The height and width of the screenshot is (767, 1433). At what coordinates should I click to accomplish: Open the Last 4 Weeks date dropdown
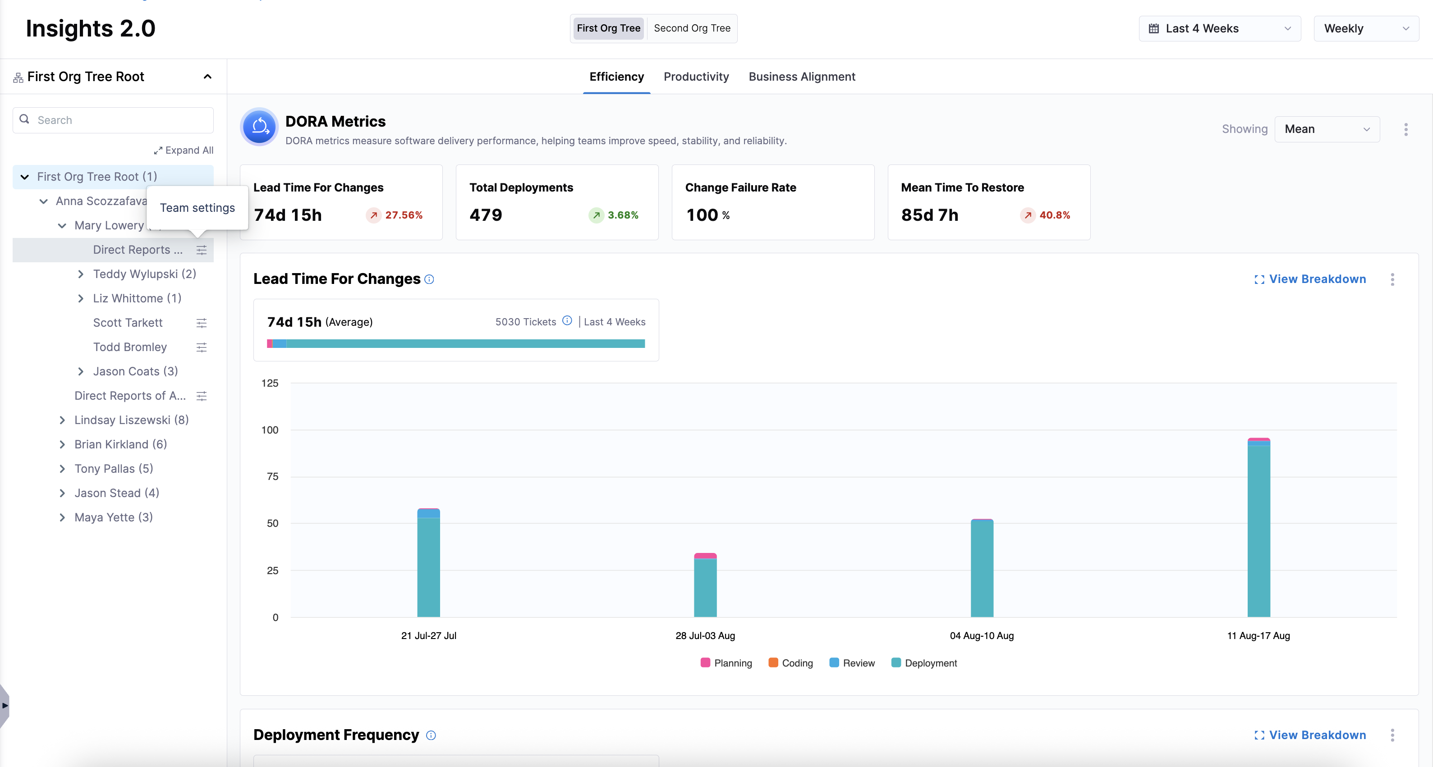1219,29
